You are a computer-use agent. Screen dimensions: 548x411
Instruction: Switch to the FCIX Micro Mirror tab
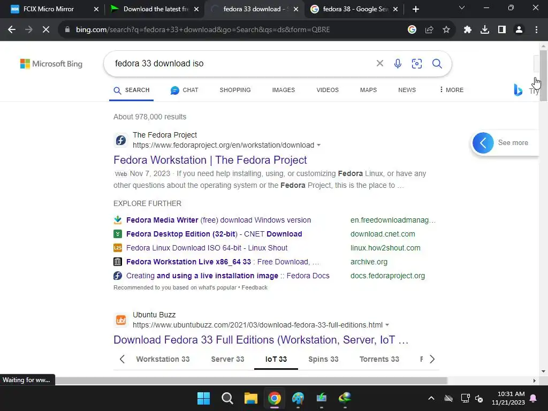(49, 9)
